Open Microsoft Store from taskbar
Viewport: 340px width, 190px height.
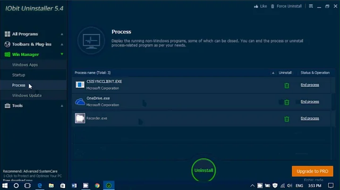coord(63,185)
